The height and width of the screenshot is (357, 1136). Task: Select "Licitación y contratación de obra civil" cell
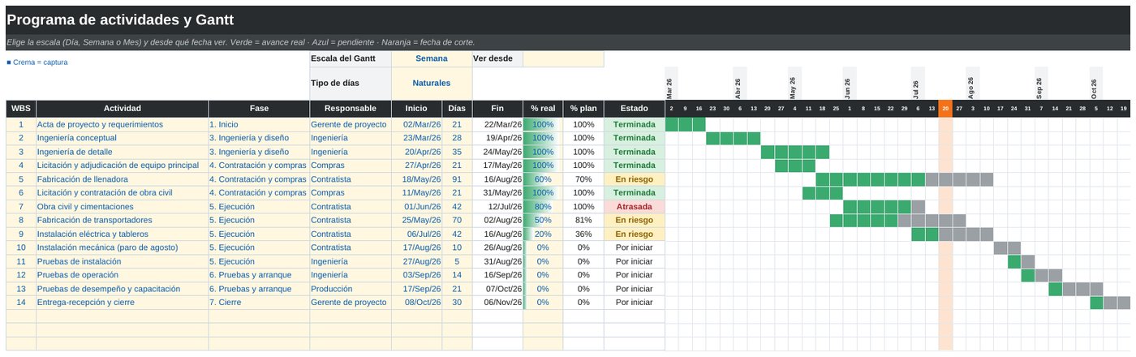(123, 193)
